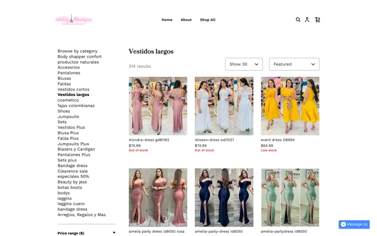Click the '214 results' count text
Image resolution: width=377 pixels, height=236 pixels.
140,66
